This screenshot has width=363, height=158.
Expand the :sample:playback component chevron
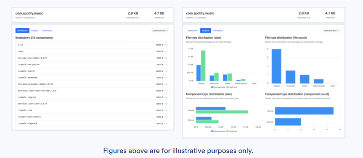[166, 123]
